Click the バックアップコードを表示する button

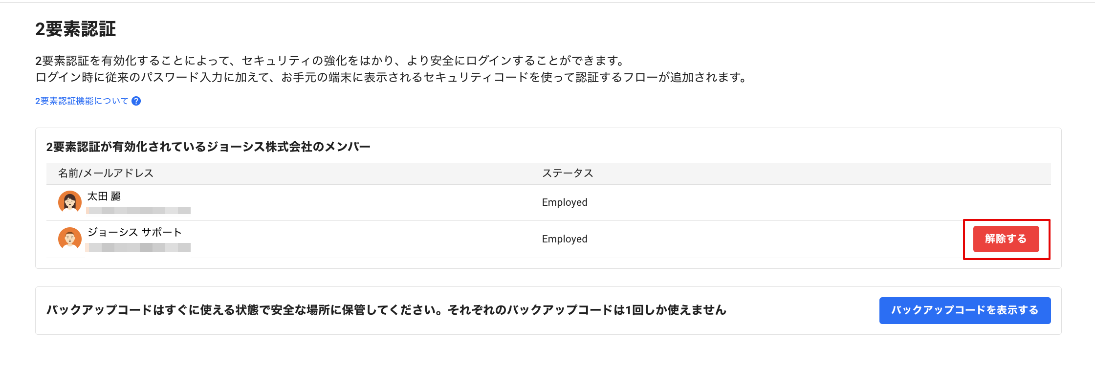pos(964,310)
